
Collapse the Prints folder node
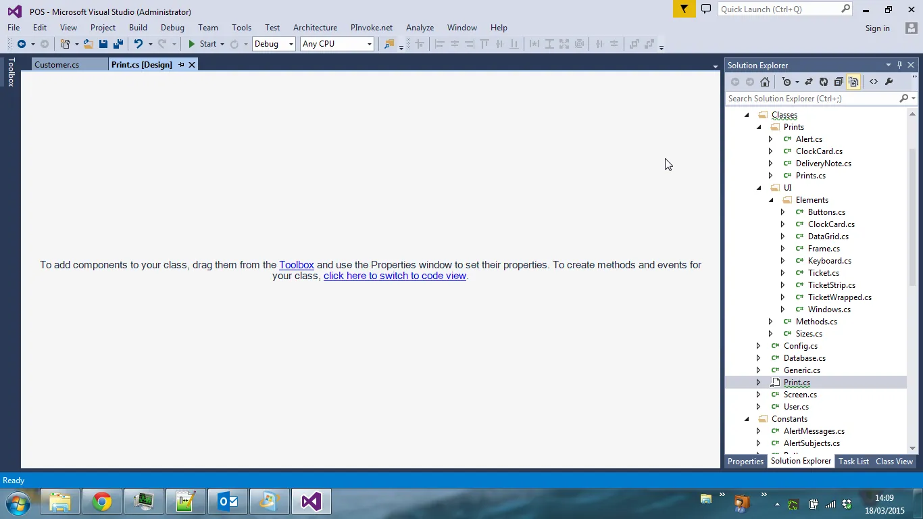(759, 127)
